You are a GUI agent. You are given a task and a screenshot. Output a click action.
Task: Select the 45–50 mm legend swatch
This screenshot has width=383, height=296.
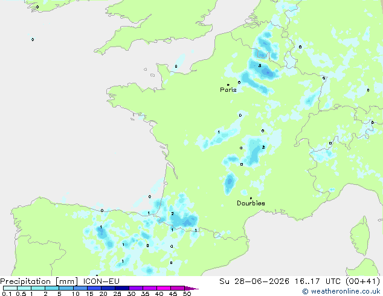178,288
